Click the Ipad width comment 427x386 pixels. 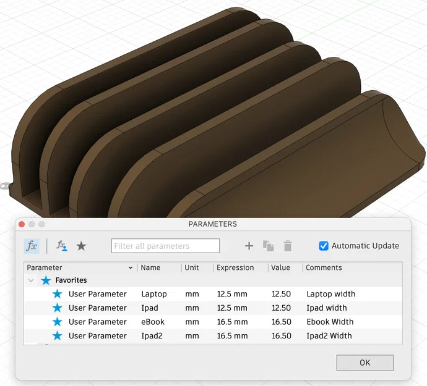327,308
